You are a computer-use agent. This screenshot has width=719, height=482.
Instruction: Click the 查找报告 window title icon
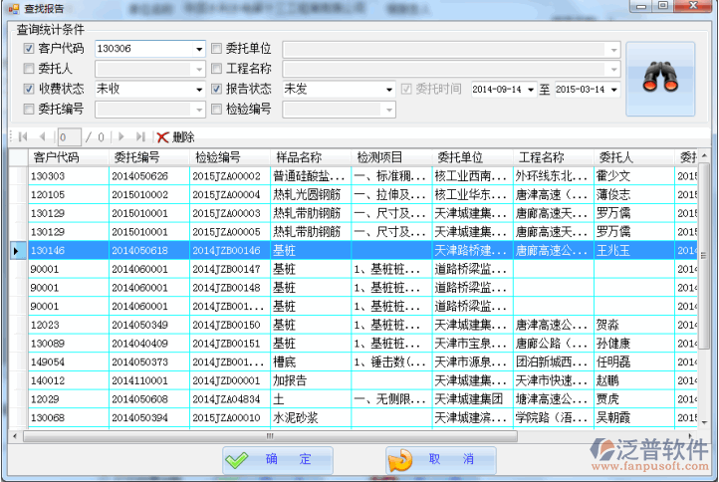13,9
